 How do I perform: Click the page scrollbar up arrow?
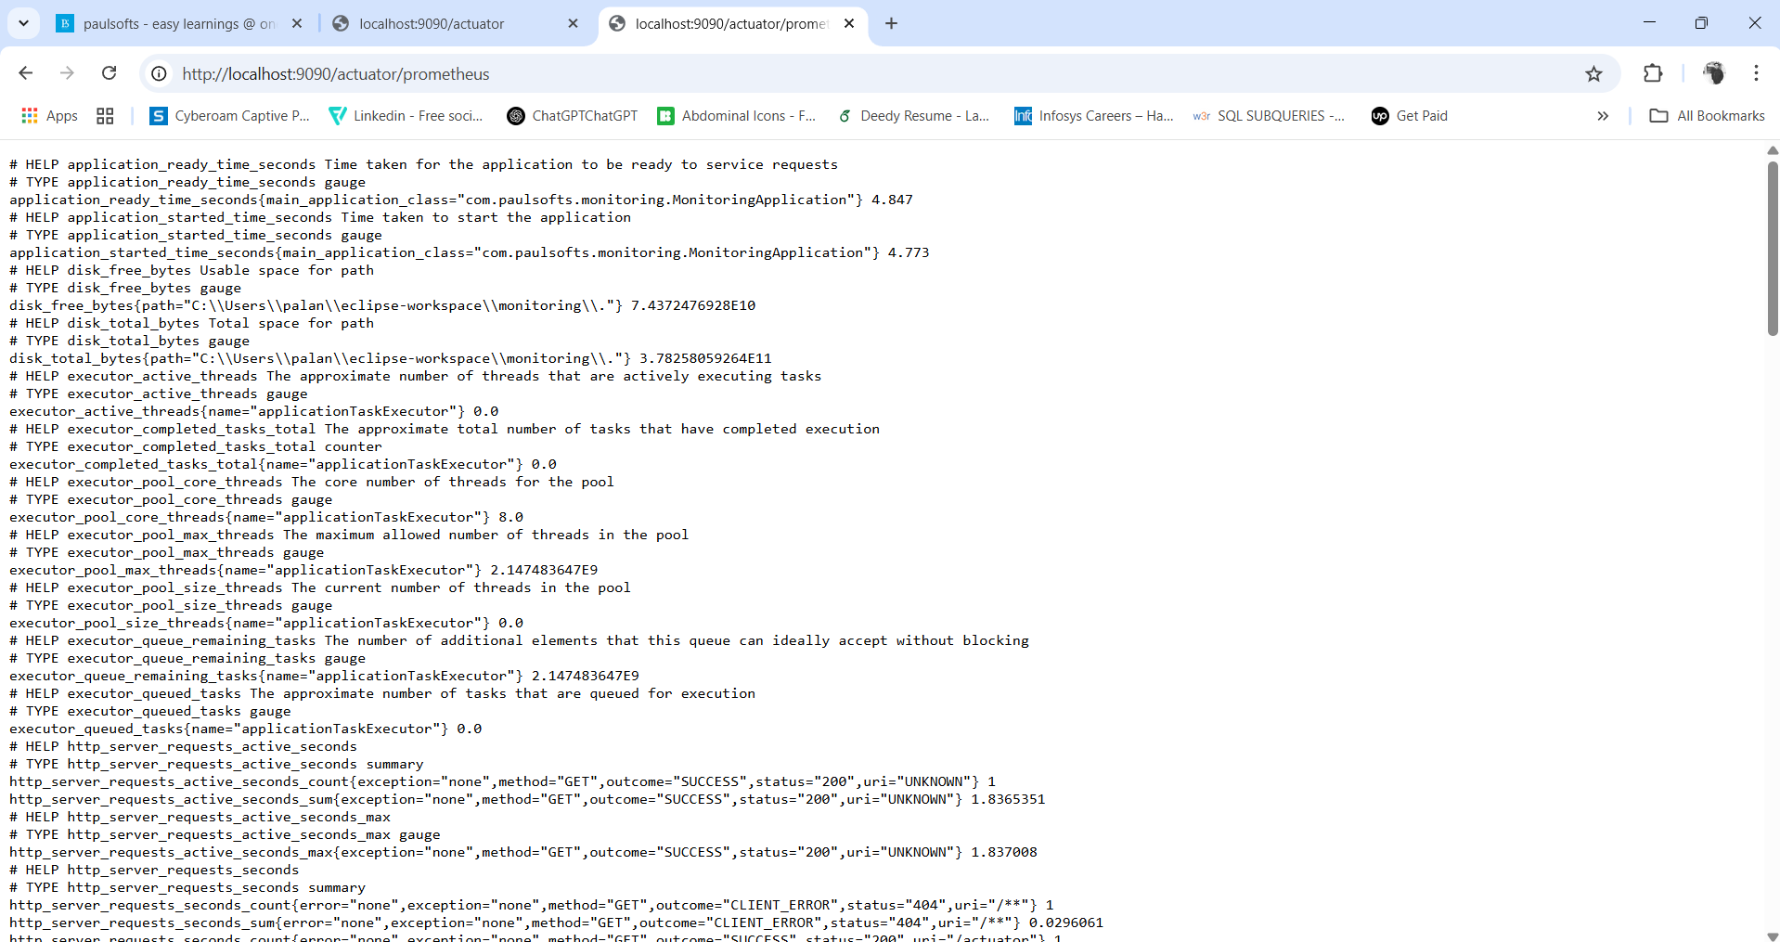(1772, 149)
